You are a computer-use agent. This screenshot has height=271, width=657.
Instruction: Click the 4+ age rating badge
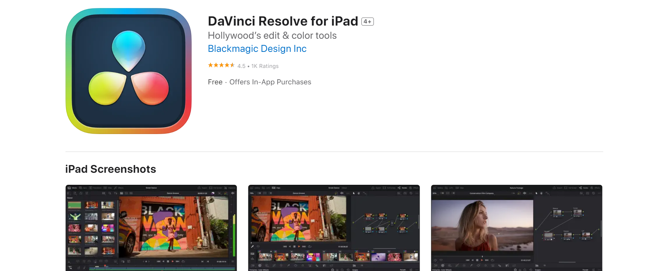[368, 22]
